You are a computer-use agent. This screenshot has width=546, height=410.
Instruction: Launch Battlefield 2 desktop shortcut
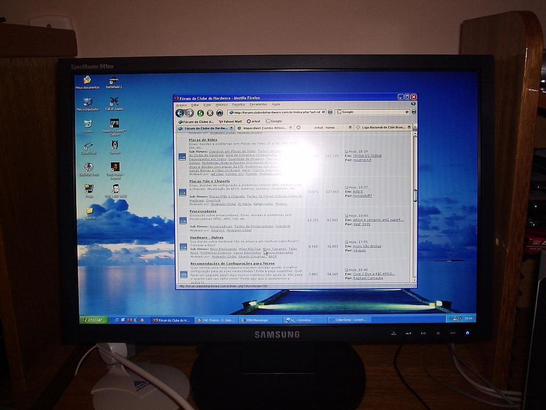tap(114, 83)
